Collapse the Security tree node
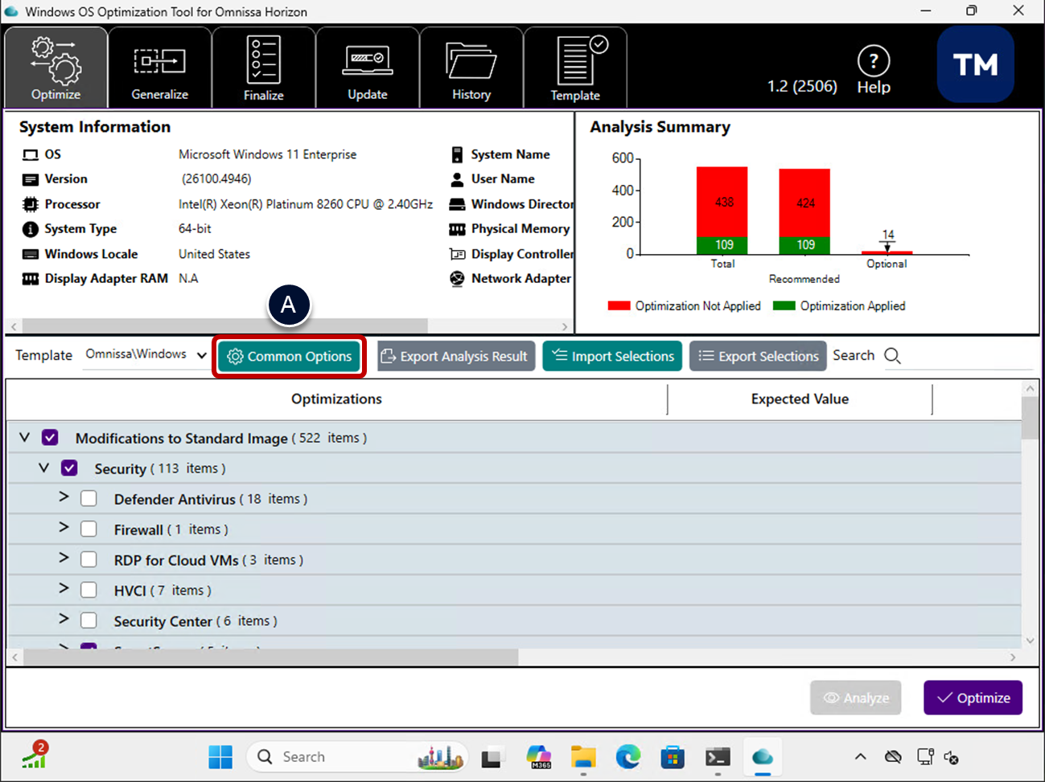 click(43, 468)
